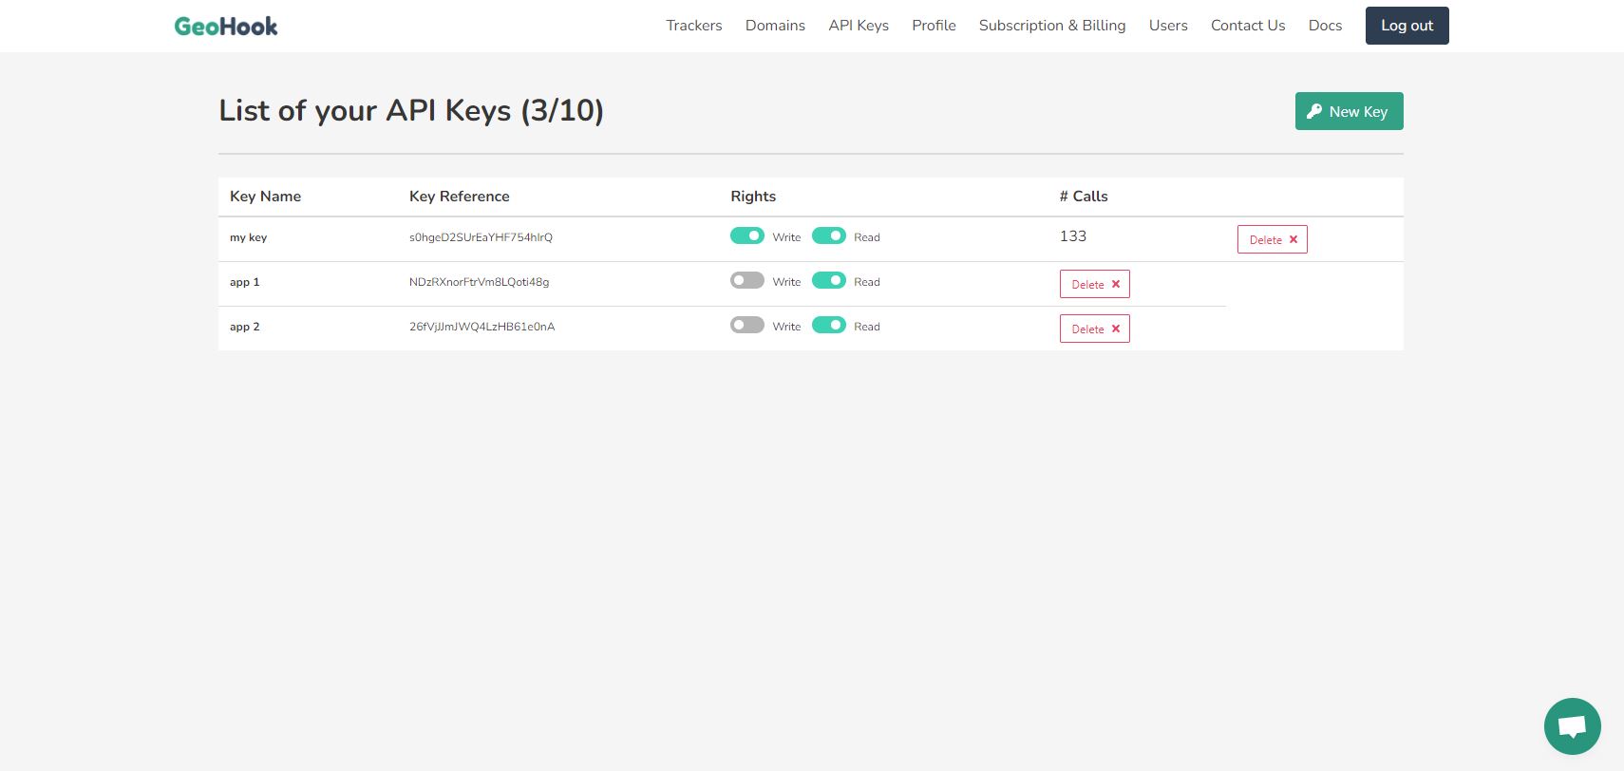Viewport: 1624px width, 771px height.
Task: Open the chat support widget icon
Action: point(1572,726)
